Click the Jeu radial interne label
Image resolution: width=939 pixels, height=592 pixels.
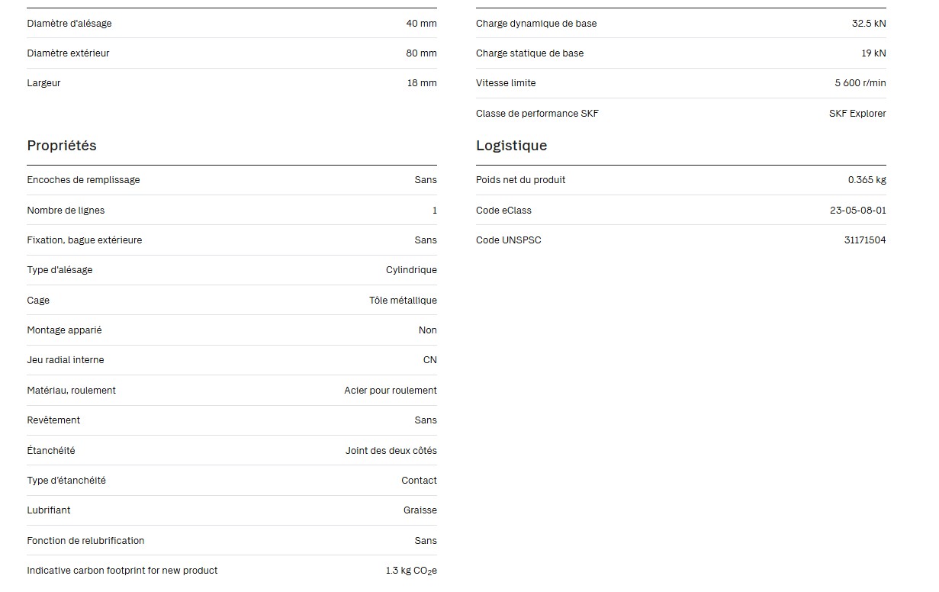tap(66, 360)
